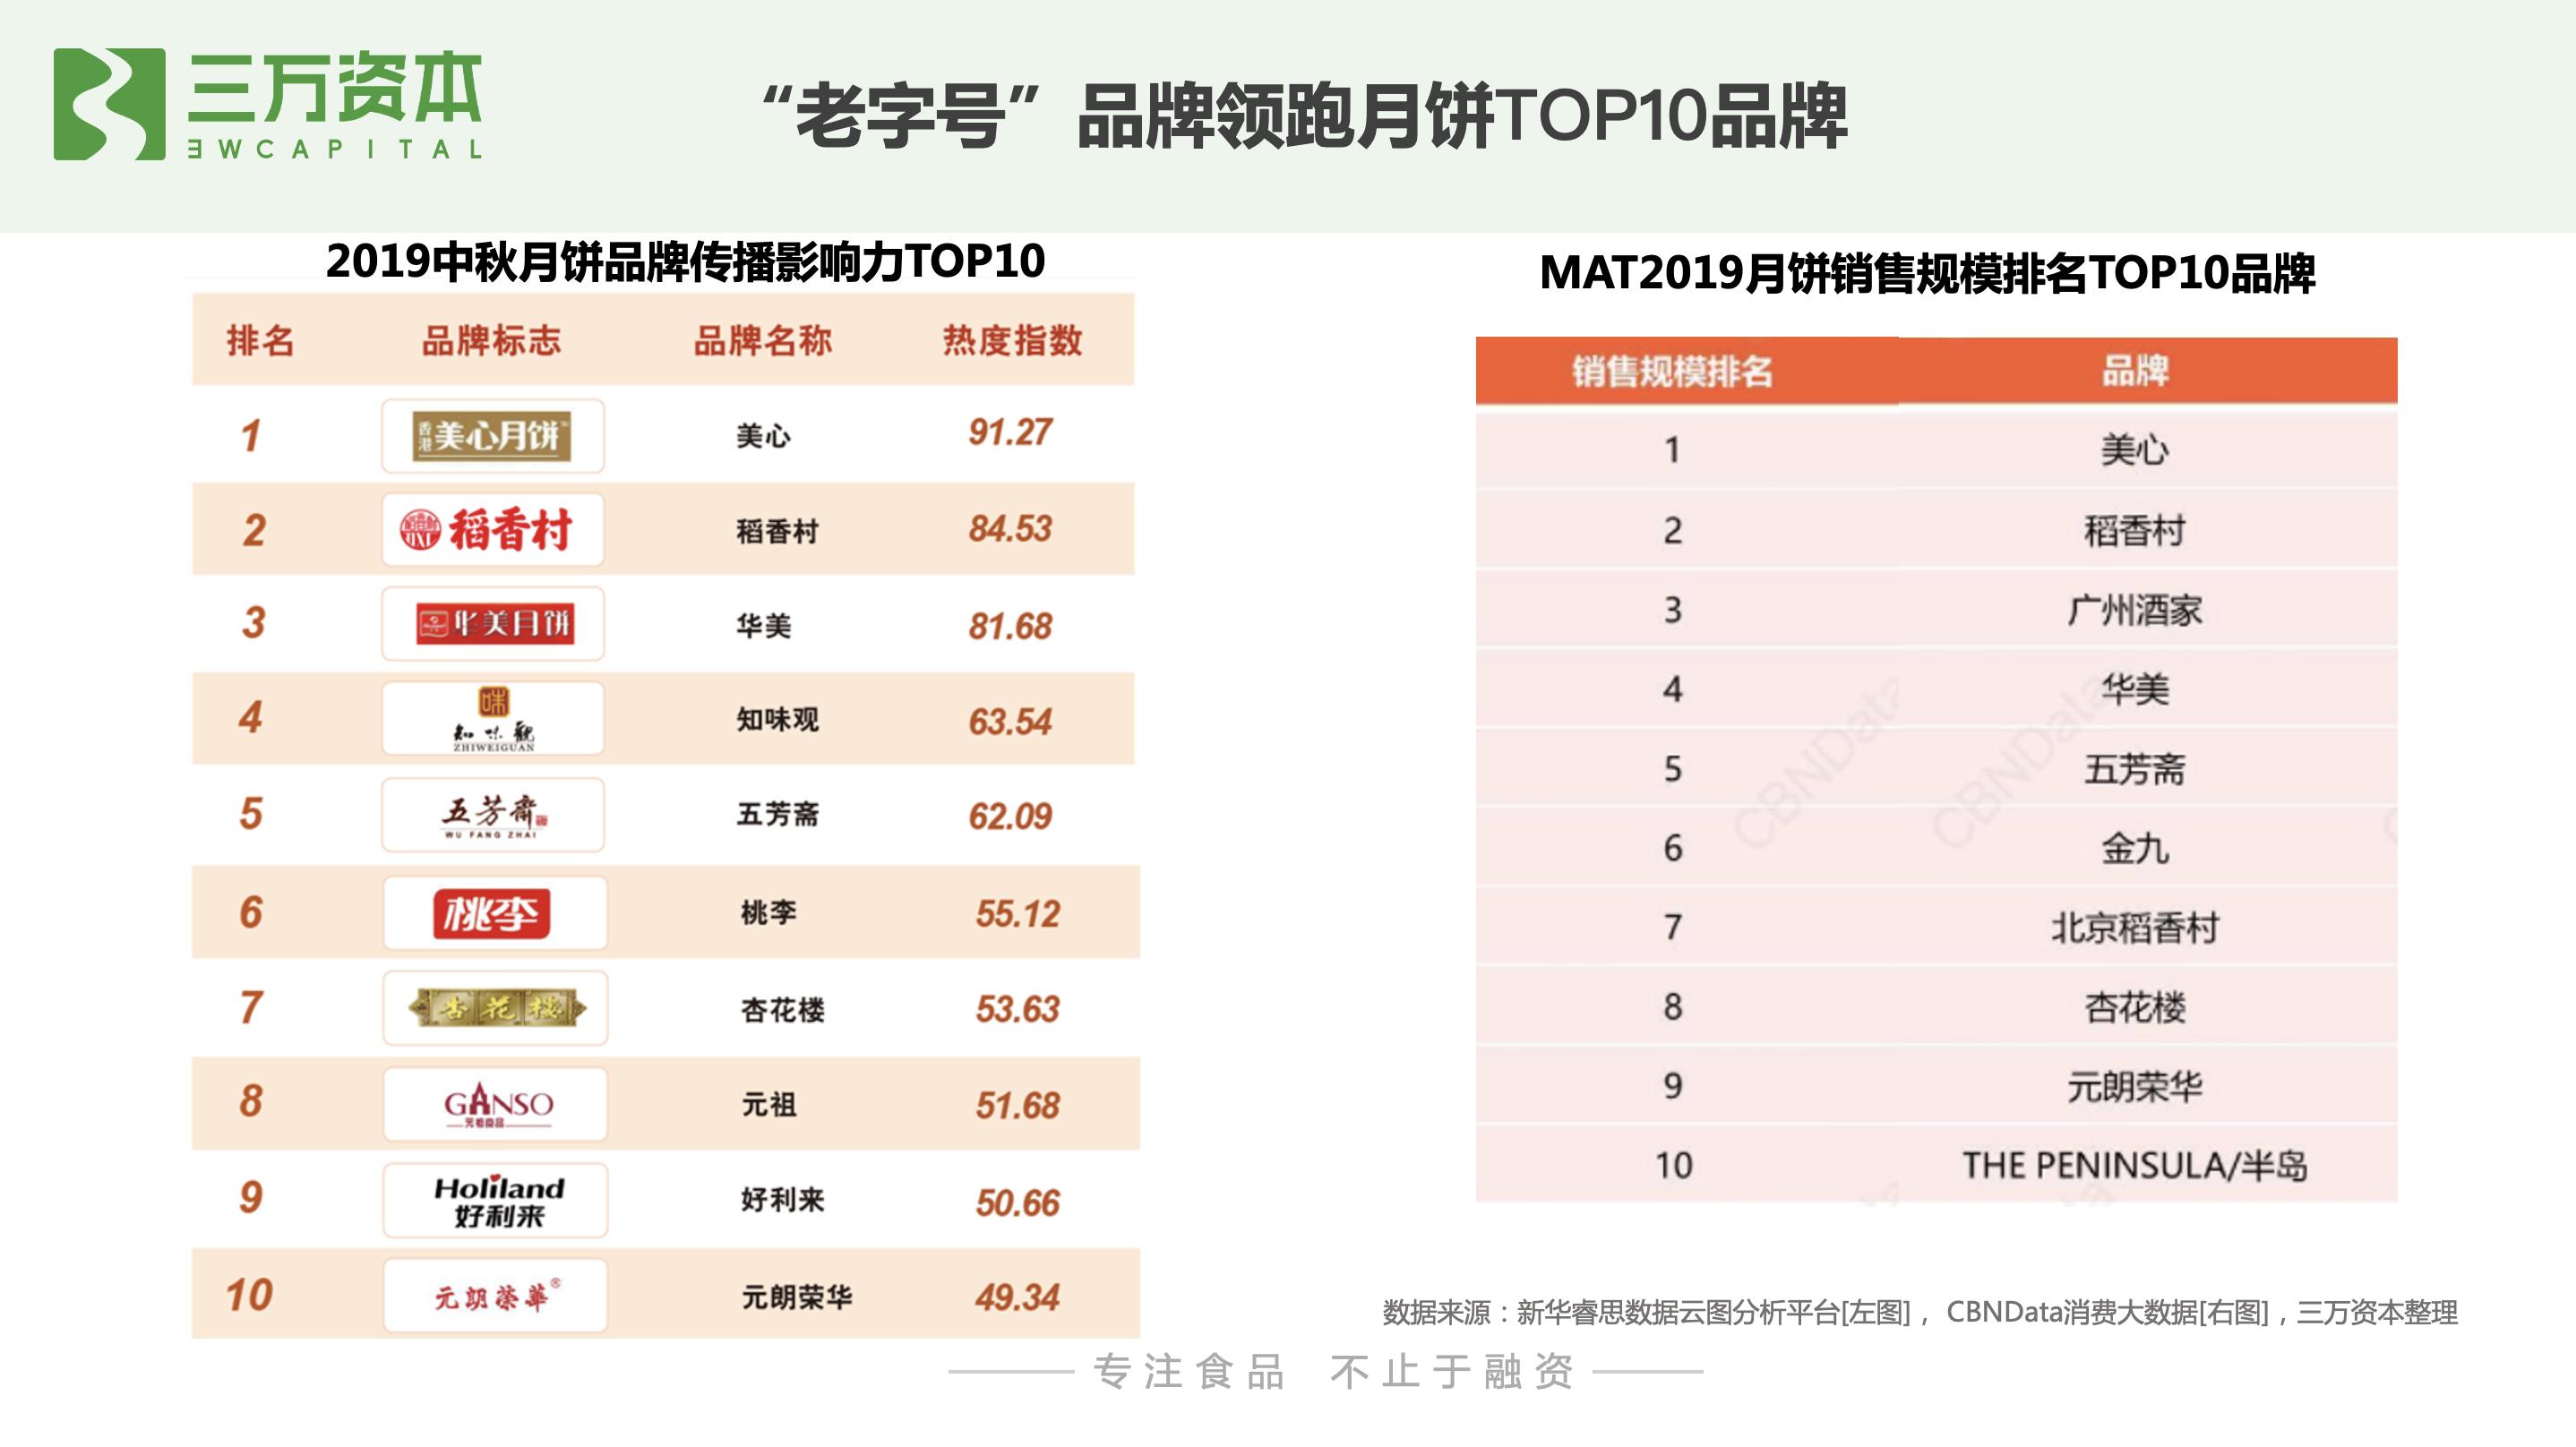
Task: Click brand name 元朗荣华 in left table
Action: (x=797, y=1297)
